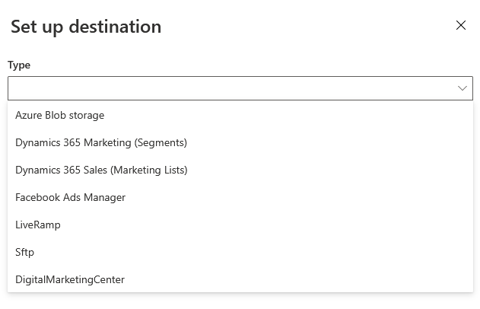The height and width of the screenshot is (309, 480).
Task: Click inside the Type combo box field
Action: point(228,88)
